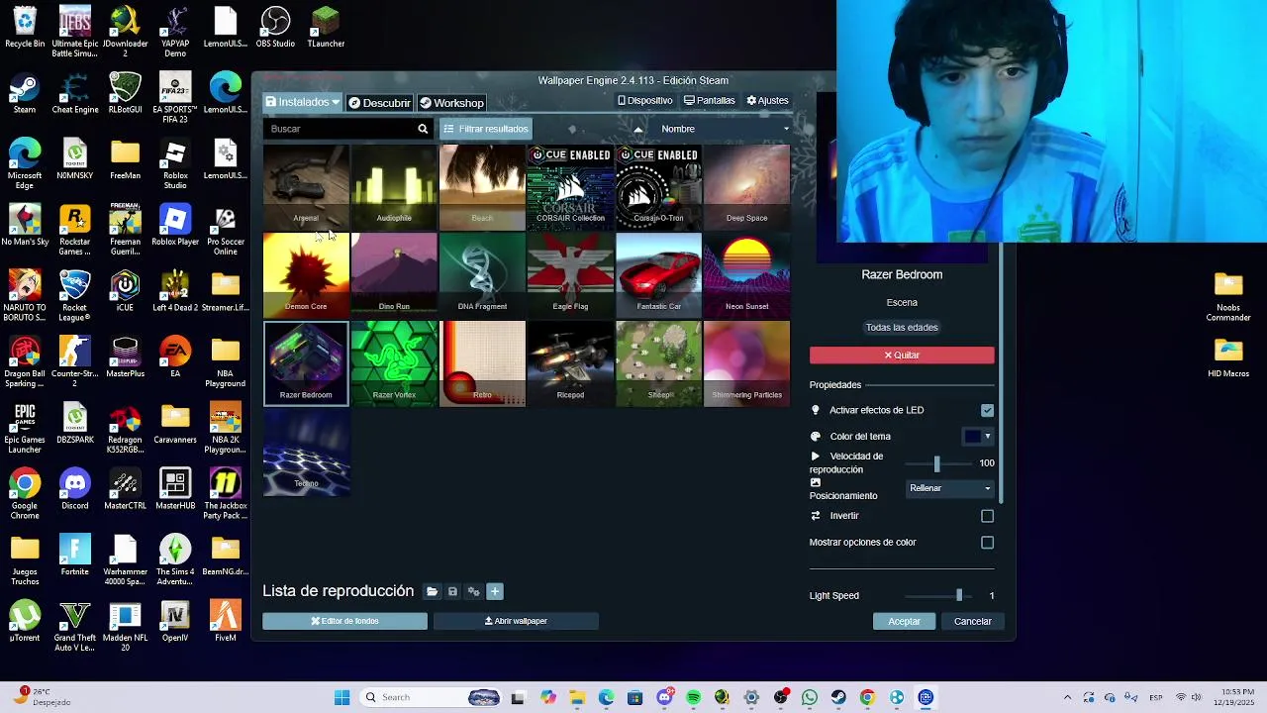This screenshot has height=713, width=1267.
Task: Open Cheat Engine desktop icon
Action: [x=75, y=94]
